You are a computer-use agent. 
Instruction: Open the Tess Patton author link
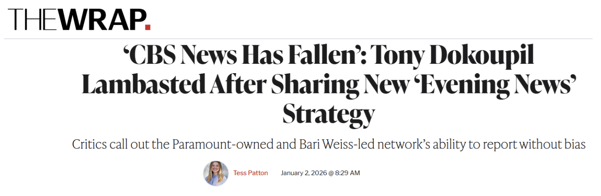(251, 173)
